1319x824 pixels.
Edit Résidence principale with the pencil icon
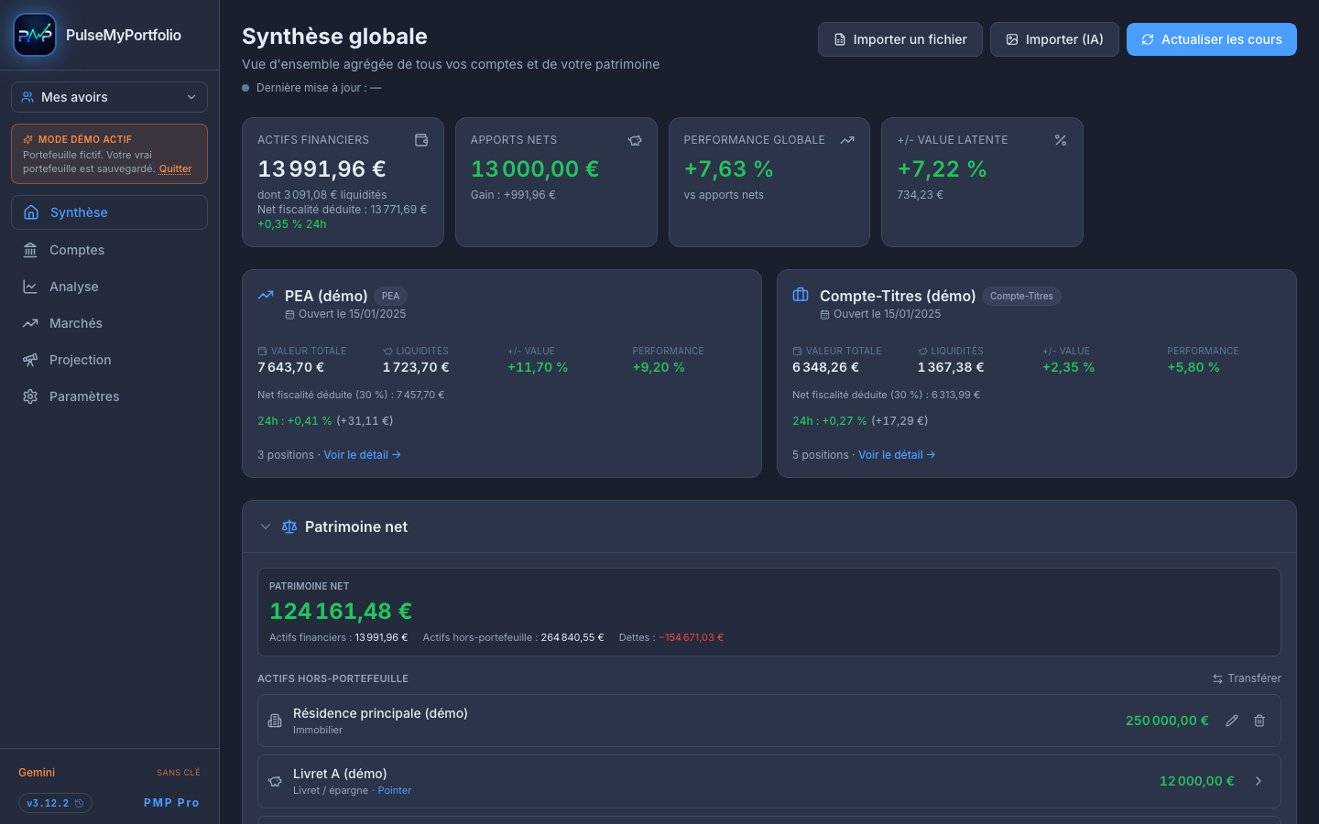click(x=1232, y=721)
